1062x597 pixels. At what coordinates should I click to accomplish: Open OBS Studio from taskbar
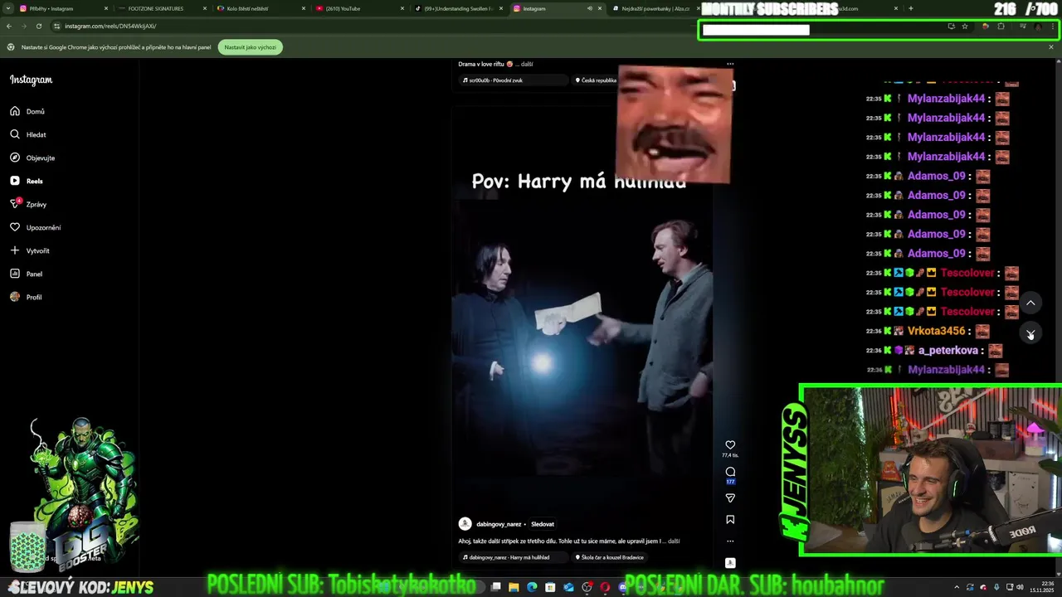point(587,587)
